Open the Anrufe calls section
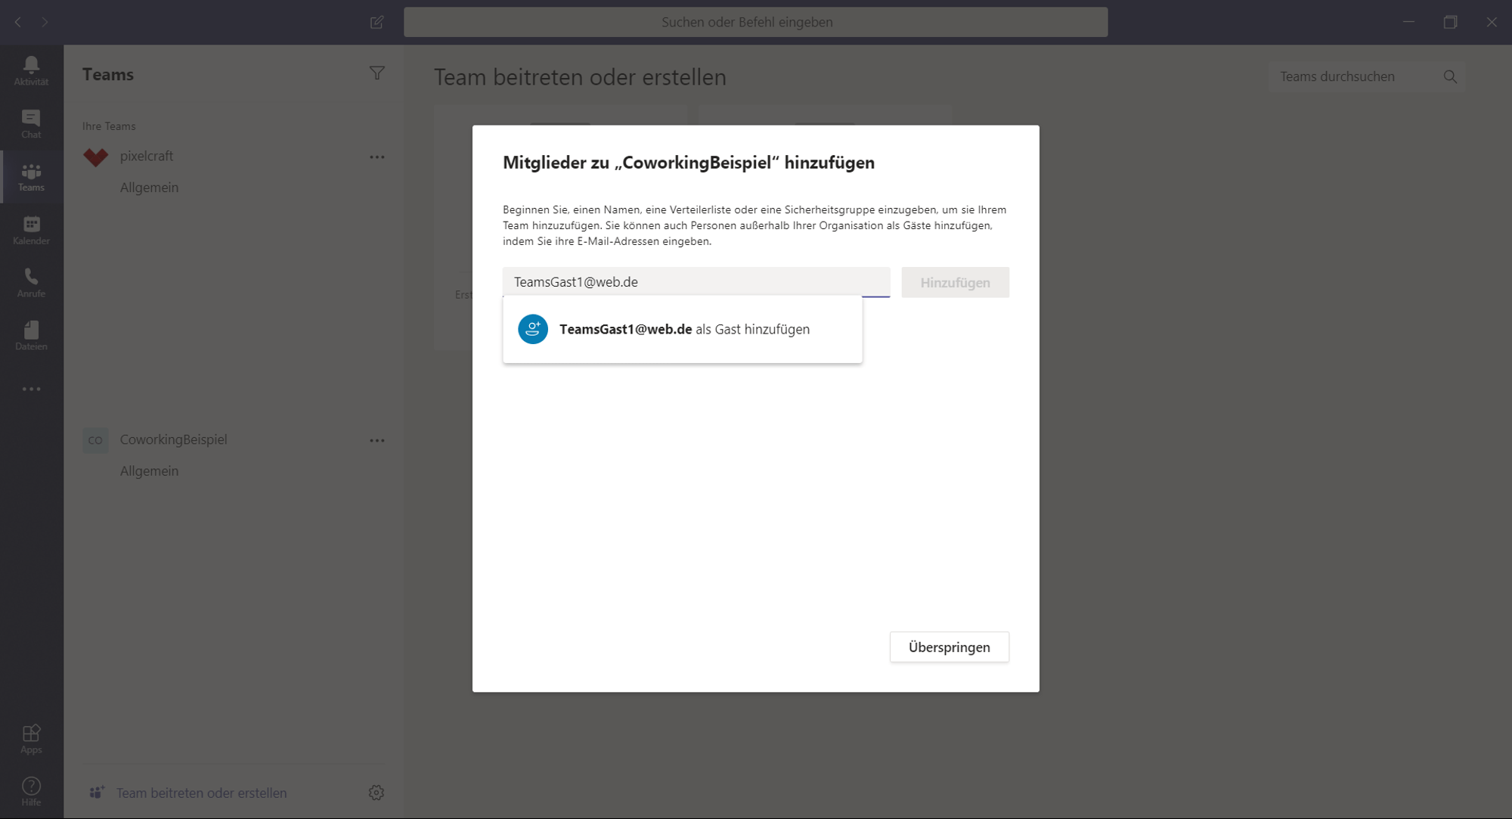1512x819 pixels. (31, 283)
